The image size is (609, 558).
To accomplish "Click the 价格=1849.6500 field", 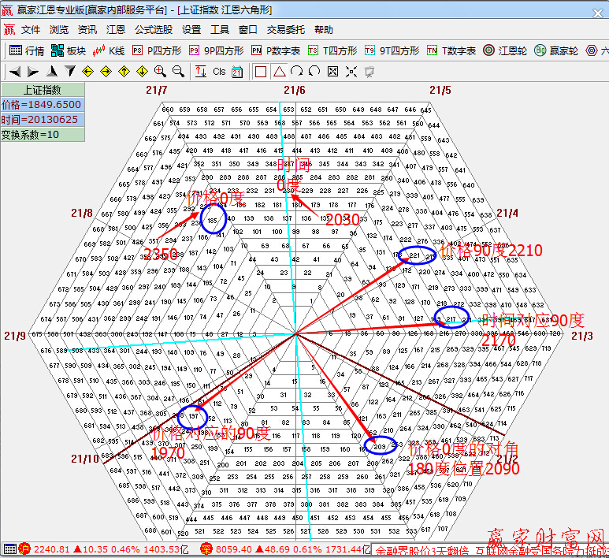I will click(x=42, y=105).
